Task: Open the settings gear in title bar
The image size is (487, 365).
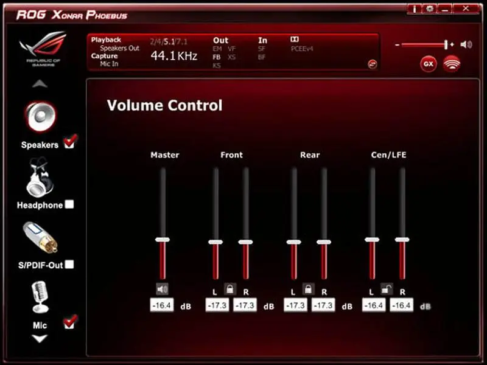Action: pyautogui.click(x=430, y=9)
